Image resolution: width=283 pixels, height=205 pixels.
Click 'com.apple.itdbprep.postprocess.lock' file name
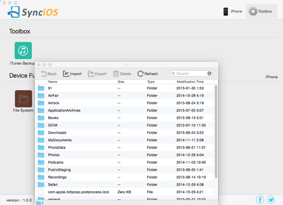pyautogui.click(x=78, y=192)
